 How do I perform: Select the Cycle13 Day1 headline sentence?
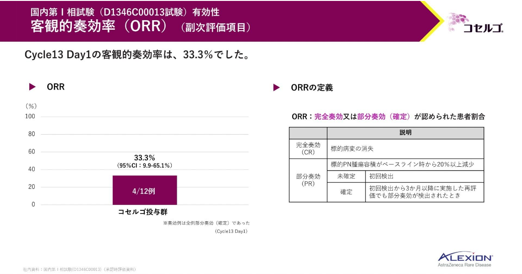point(136,55)
